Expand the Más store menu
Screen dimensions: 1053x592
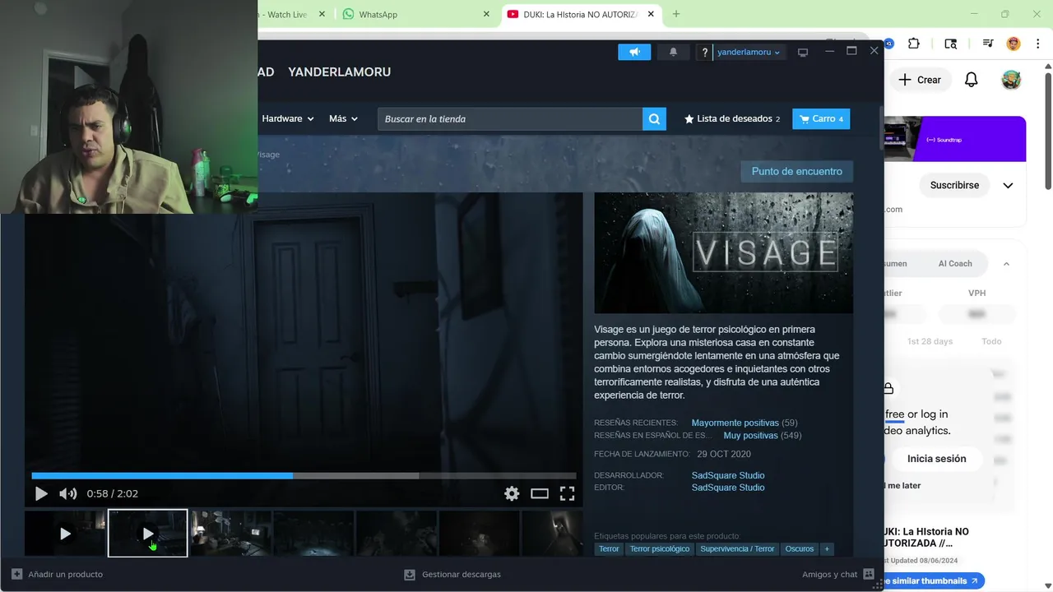click(x=343, y=118)
